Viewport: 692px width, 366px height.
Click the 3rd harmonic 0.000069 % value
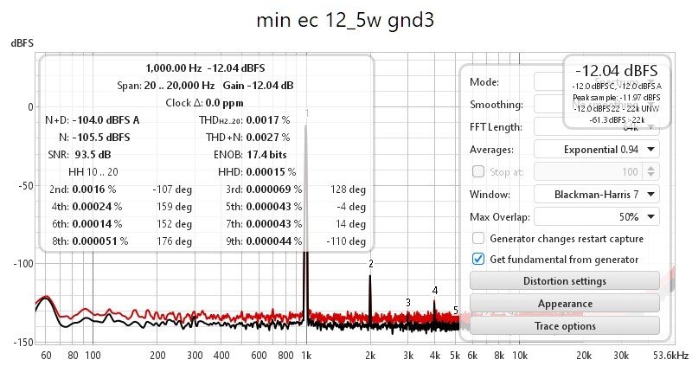(274, 189)
